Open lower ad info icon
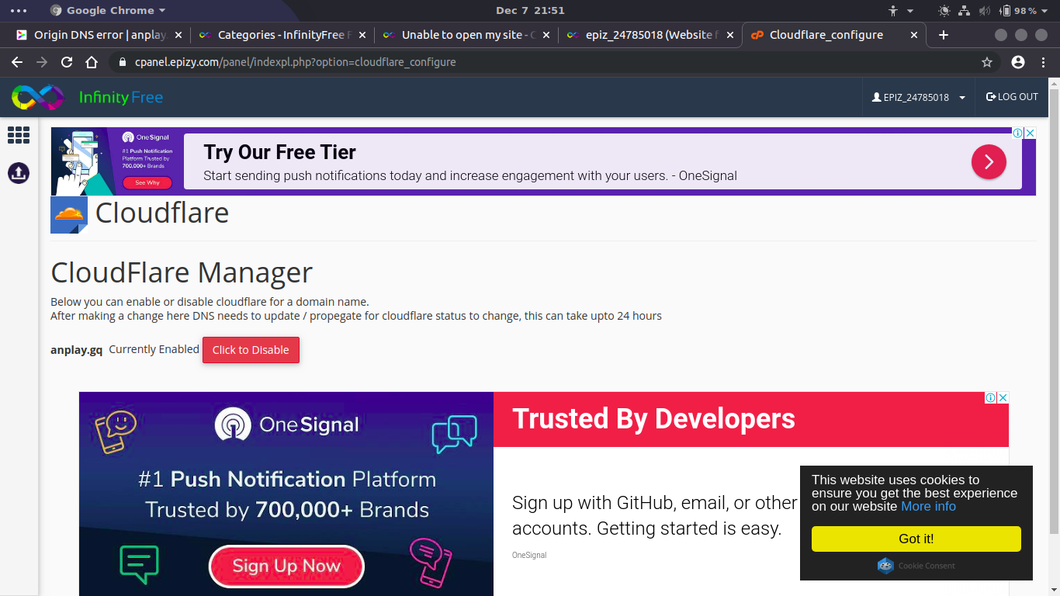 [990, 397]
